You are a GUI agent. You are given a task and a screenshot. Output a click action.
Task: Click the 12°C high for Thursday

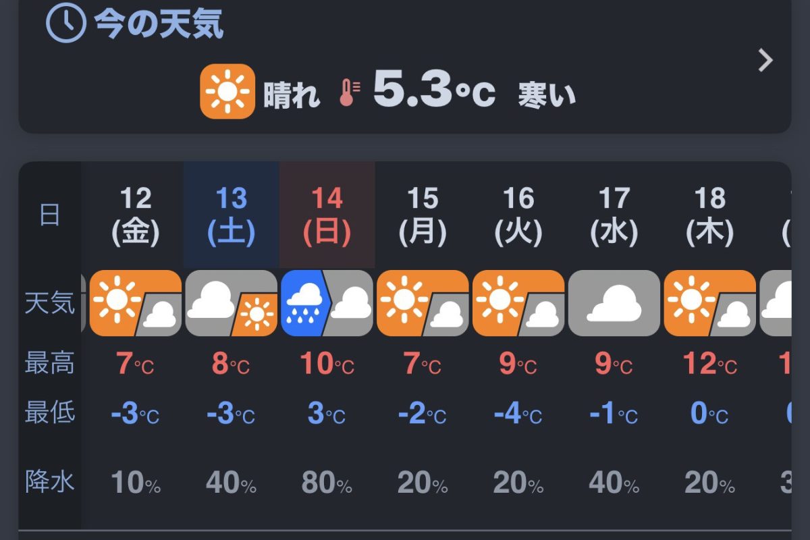[x=710, y=365]
